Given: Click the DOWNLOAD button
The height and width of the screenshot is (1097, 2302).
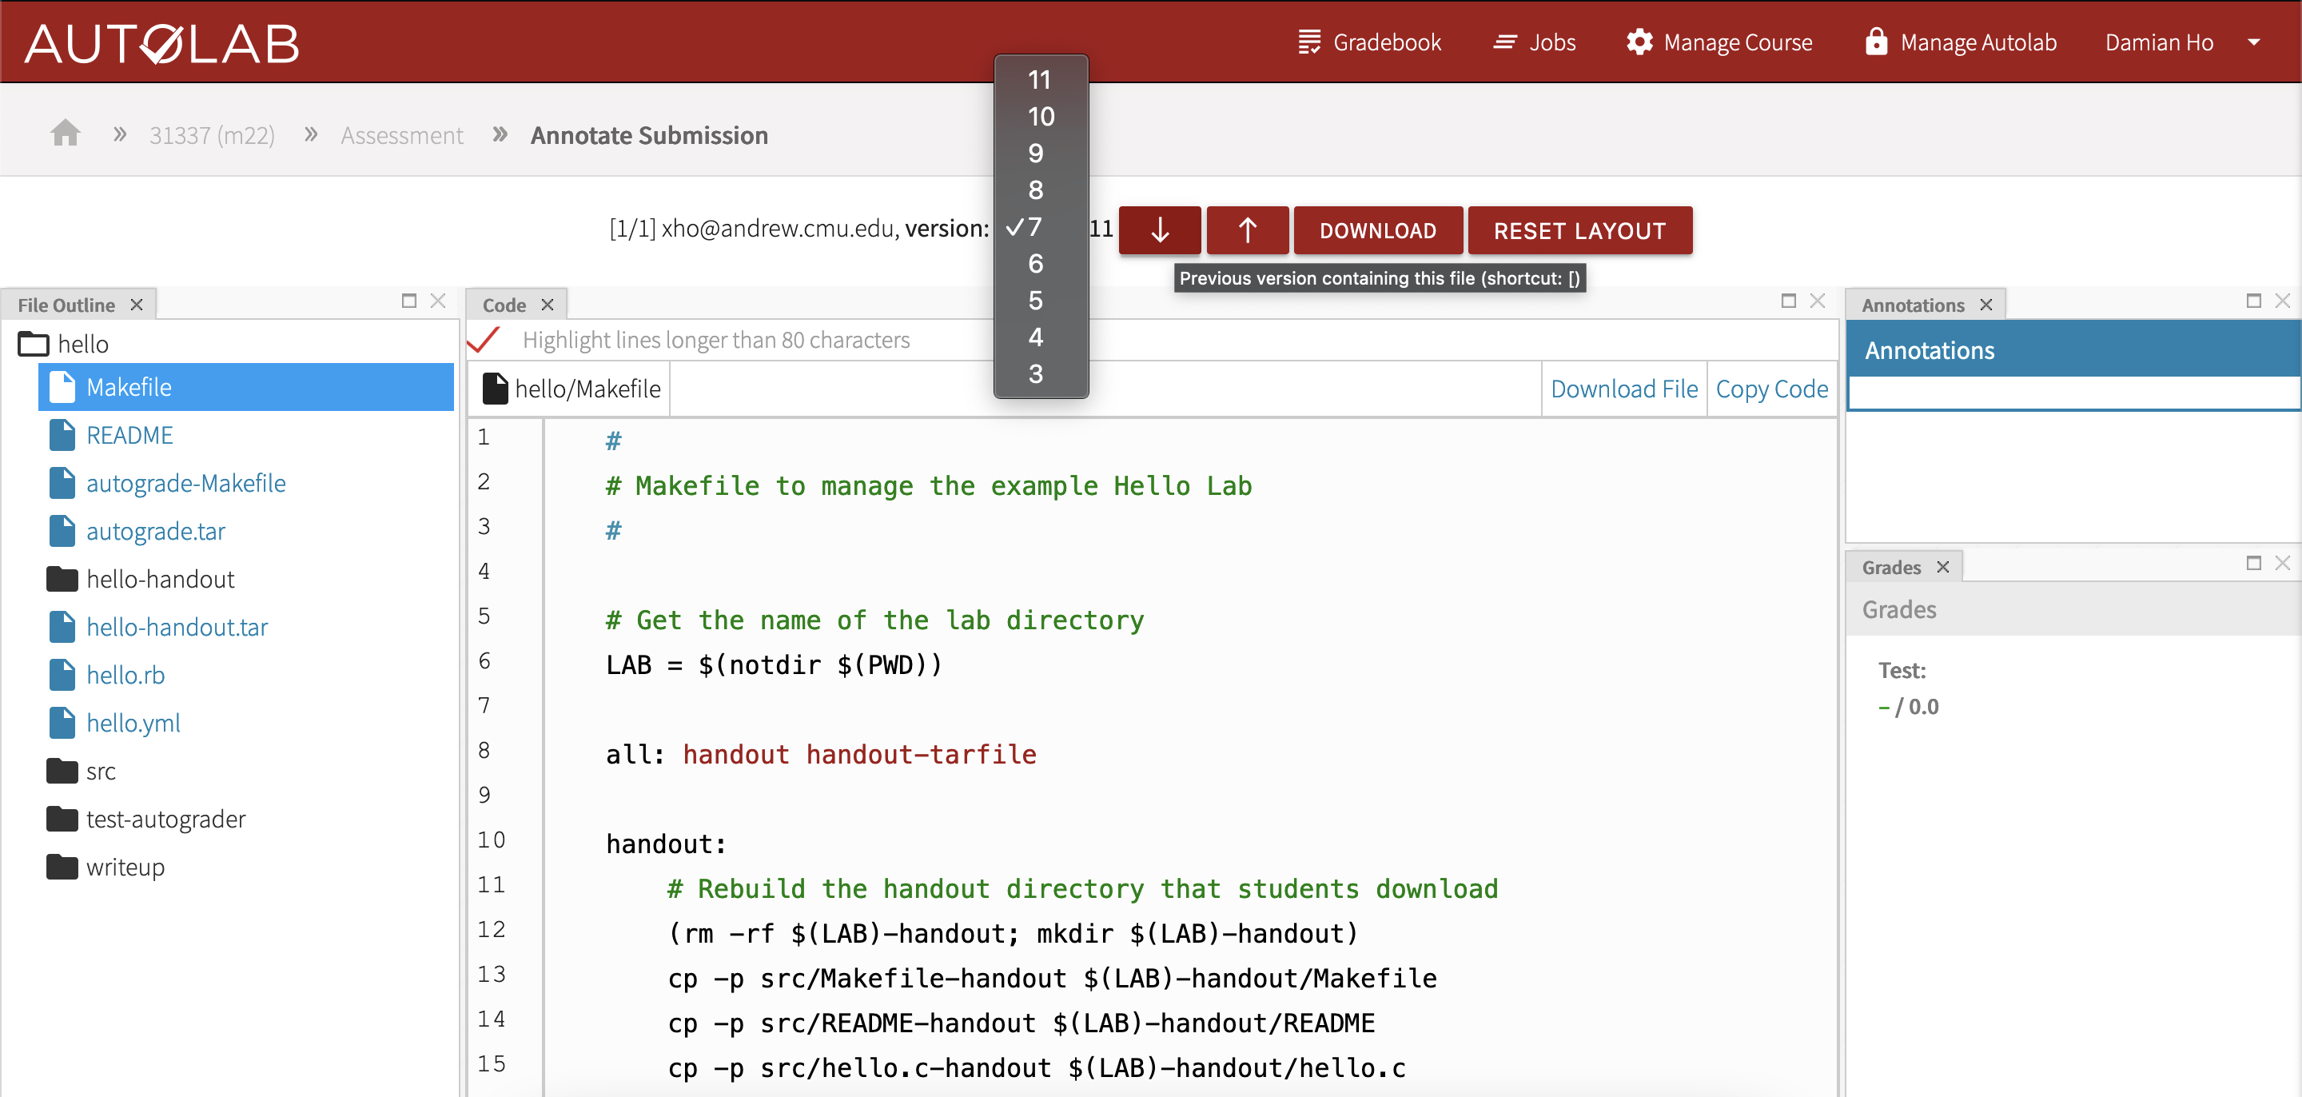Looking at the screenshot, I should (x=1378, y=230).
